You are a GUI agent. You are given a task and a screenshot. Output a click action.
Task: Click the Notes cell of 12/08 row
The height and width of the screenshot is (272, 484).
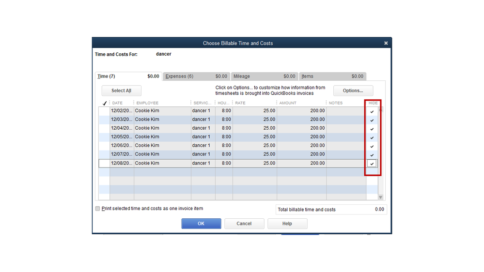point(346,163)
